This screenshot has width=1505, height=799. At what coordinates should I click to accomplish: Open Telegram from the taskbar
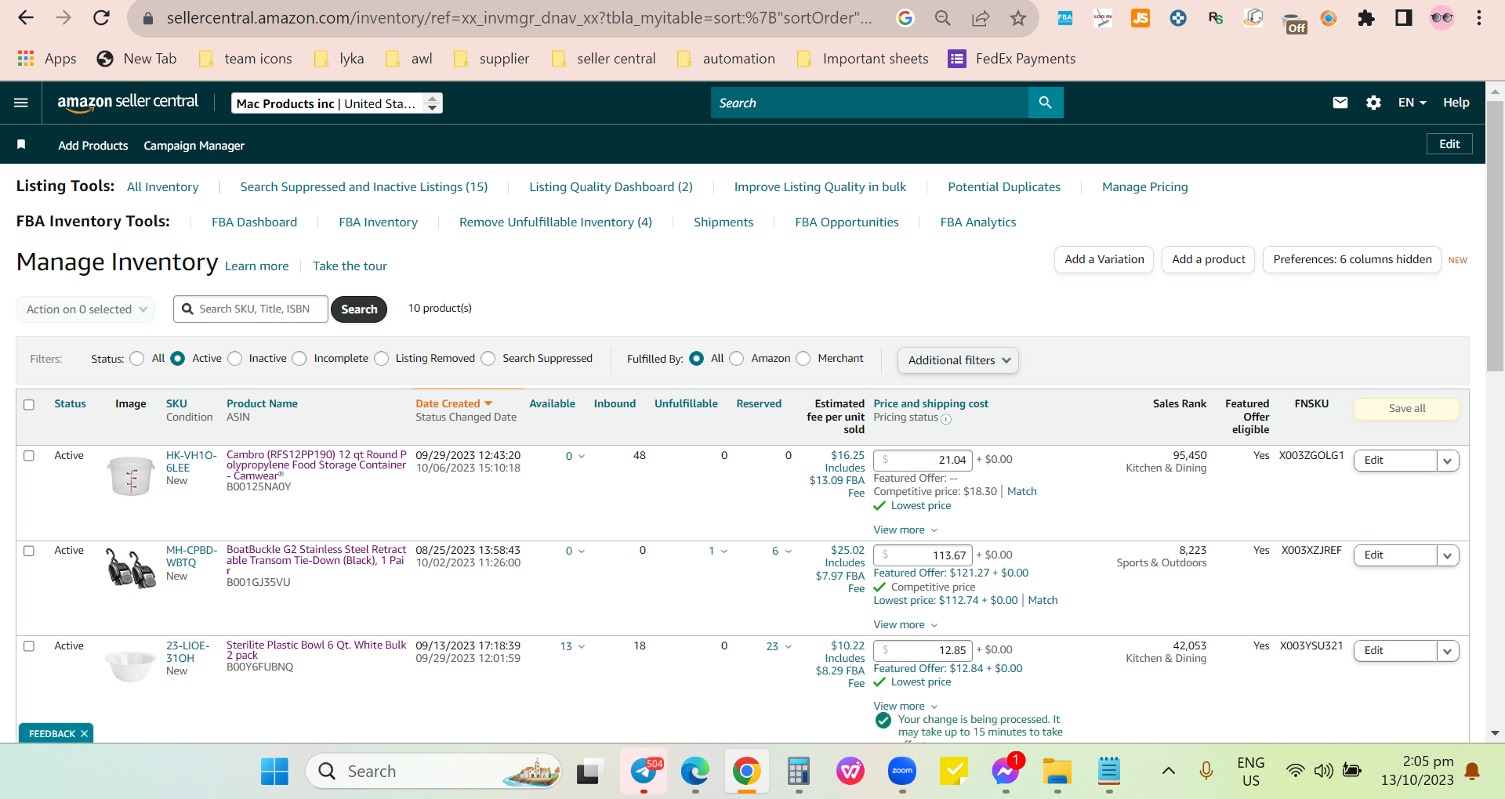(644, 772)
